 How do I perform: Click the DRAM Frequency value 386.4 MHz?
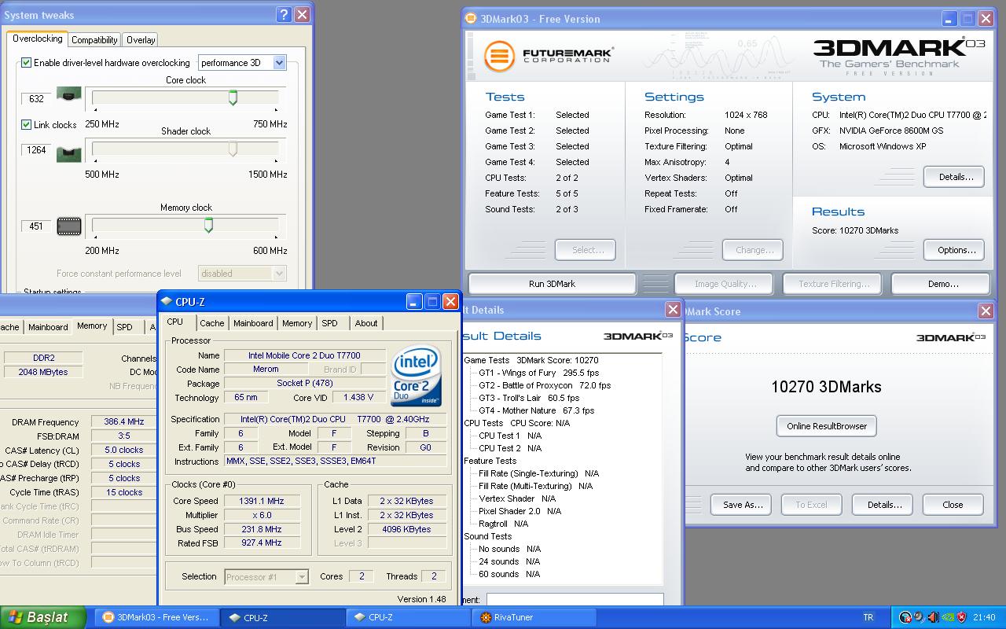click(x=124, y=422)
